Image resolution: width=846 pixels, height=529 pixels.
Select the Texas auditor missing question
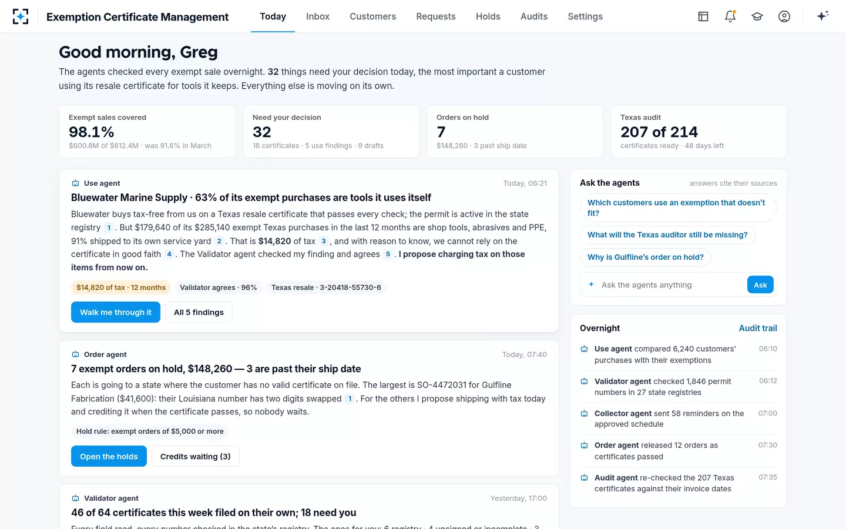[x=667, y=235]
